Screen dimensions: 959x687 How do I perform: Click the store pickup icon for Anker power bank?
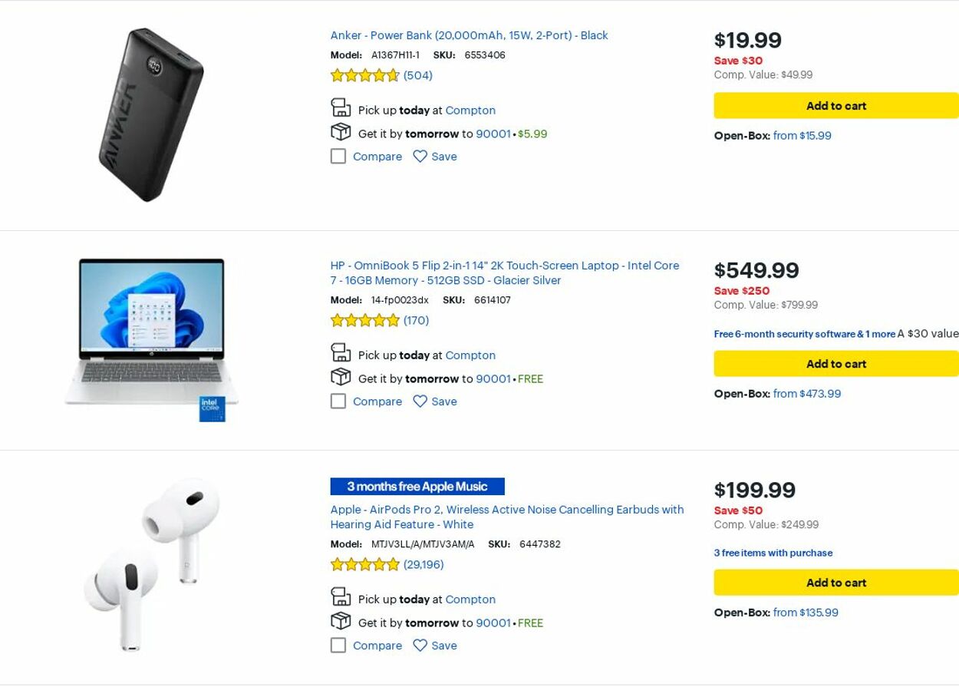[341, 107]
